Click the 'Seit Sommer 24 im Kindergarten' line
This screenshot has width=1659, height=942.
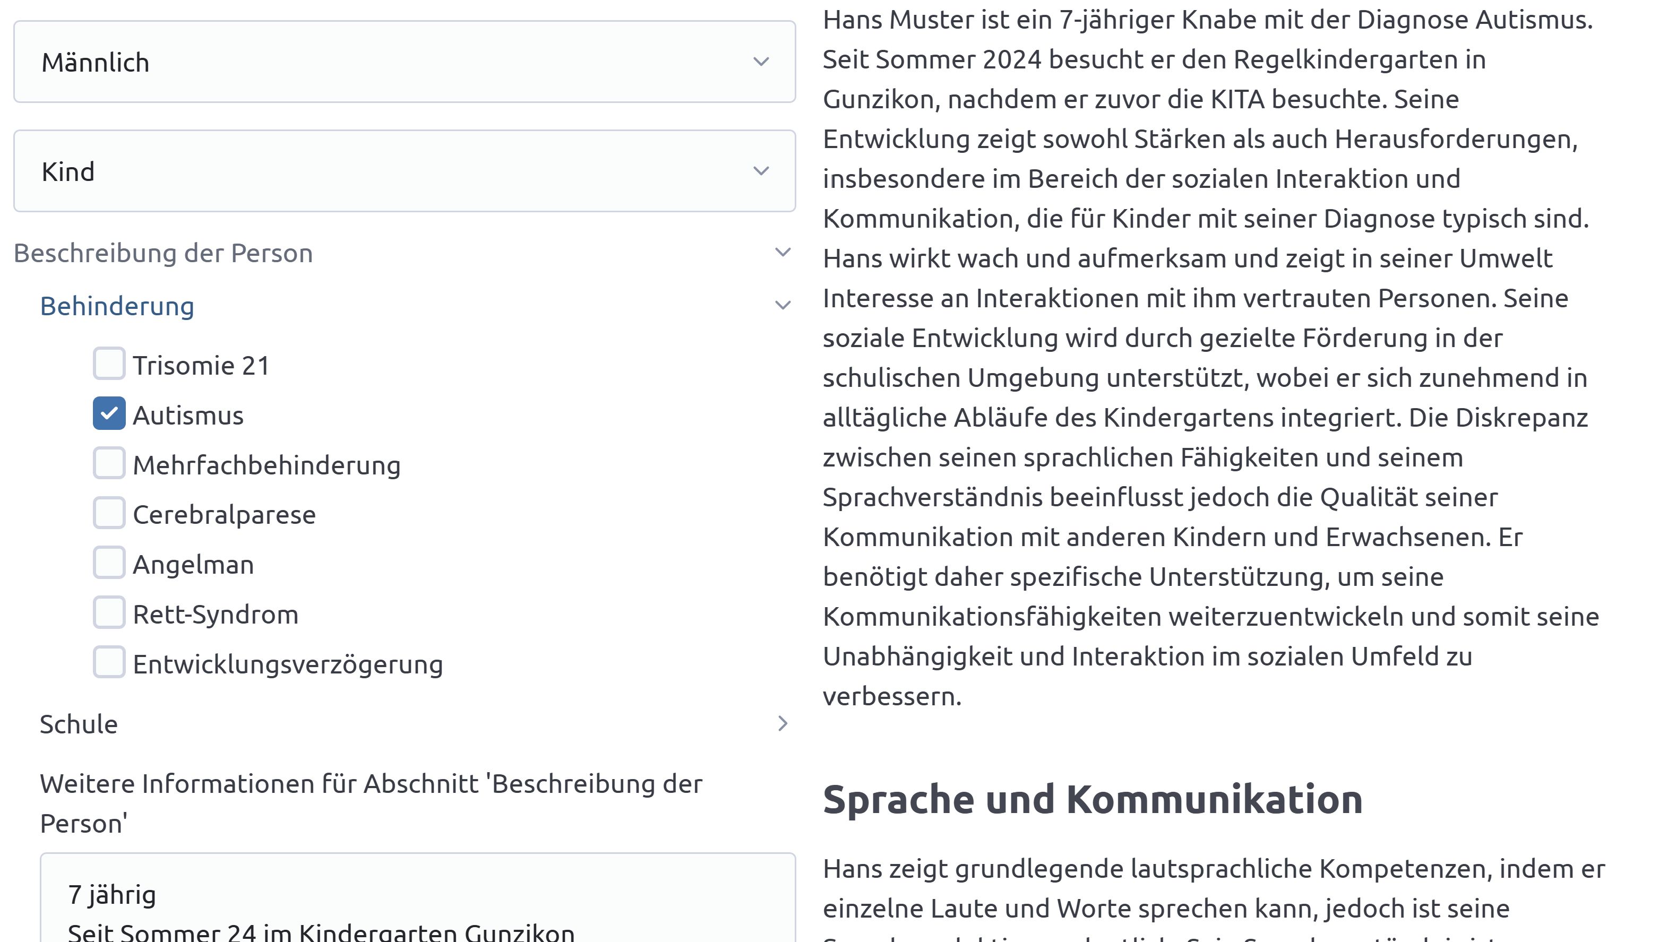[321, 932]
